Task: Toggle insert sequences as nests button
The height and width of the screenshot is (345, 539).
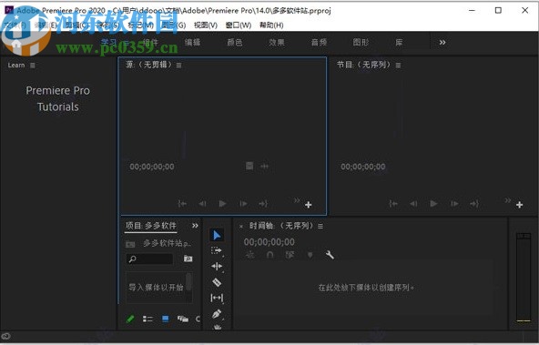Action: [250, 255]
